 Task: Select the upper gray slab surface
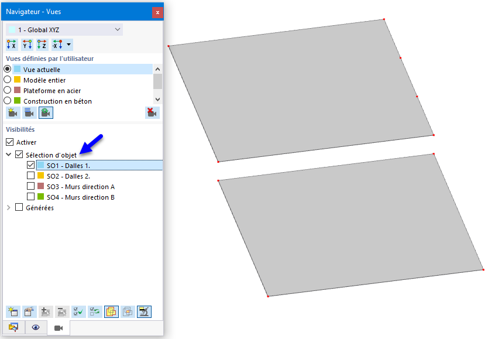[301, 90]
